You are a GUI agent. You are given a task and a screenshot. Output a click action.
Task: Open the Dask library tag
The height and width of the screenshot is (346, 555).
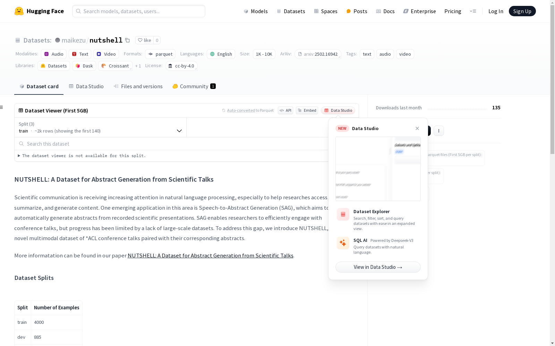84,66
